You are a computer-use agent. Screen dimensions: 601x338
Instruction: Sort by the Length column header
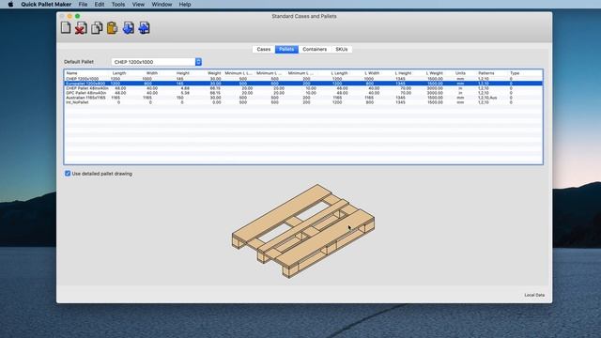click(x=119, y=73)
